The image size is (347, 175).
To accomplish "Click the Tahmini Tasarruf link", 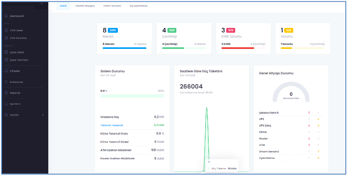I will (x=111, y=125).
